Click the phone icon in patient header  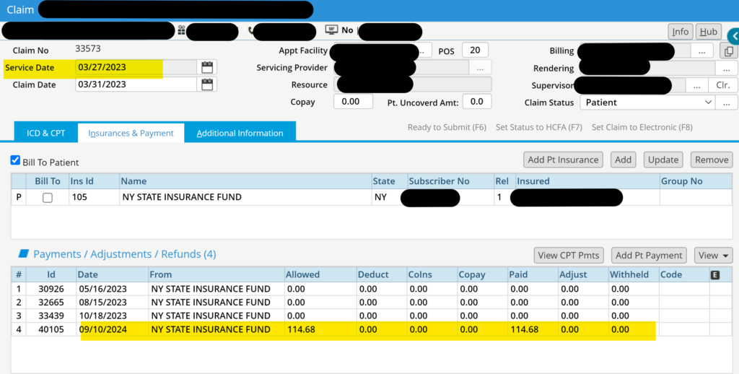(250, 31)
